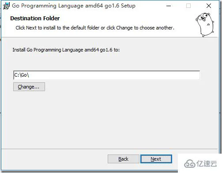Click the Next button
222x173 pixels.
coord(156,159)
